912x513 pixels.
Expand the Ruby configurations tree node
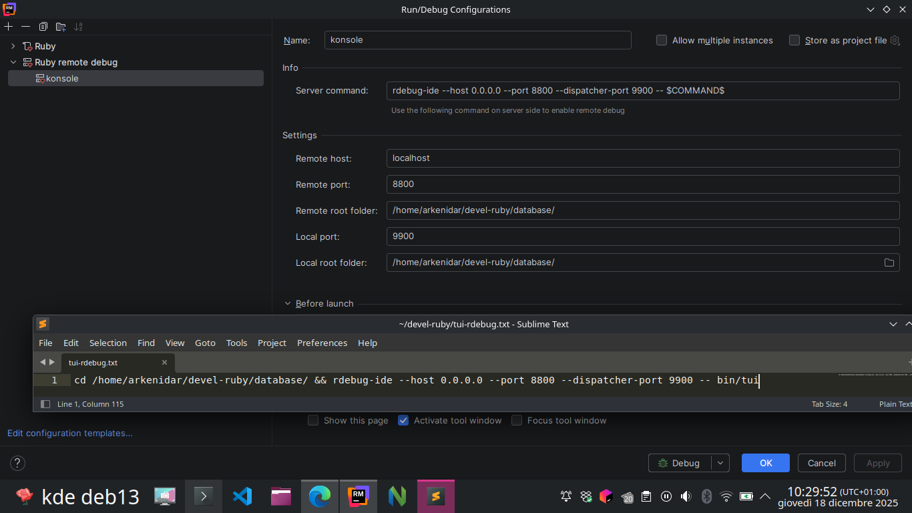point(13,46)
